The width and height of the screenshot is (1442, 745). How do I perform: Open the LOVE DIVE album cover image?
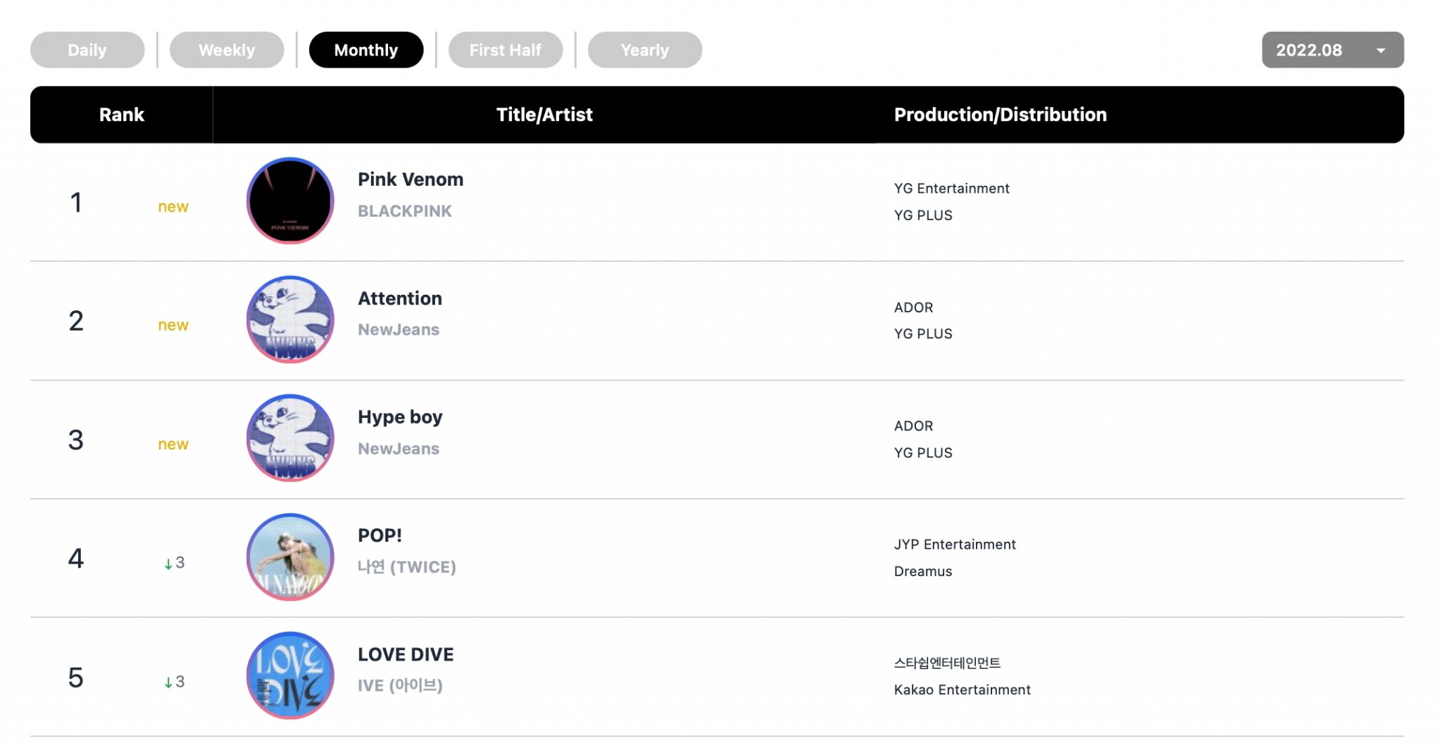(290, 675)
